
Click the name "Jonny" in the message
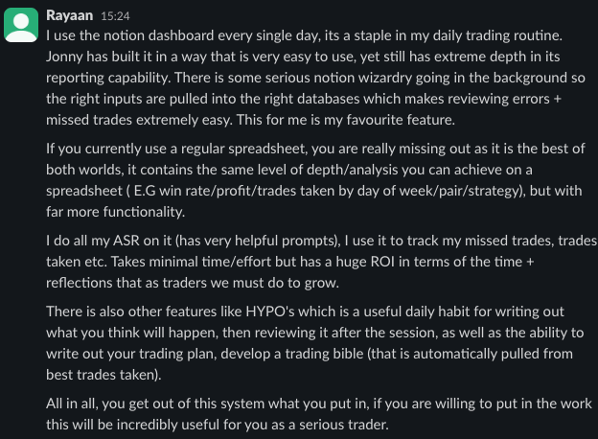pos(65,56)
